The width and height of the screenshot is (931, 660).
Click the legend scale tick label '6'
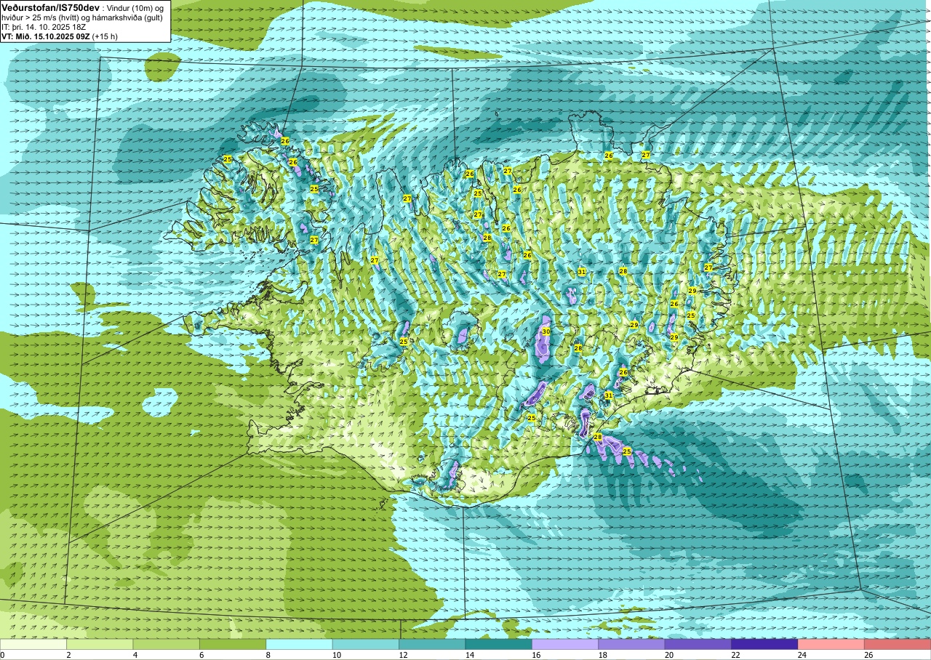(x=200, y=655)
